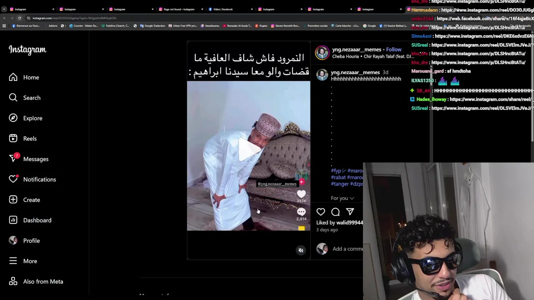Click the Create plus icon
This screenshot has height=300, width=534.
click(13, 200)
